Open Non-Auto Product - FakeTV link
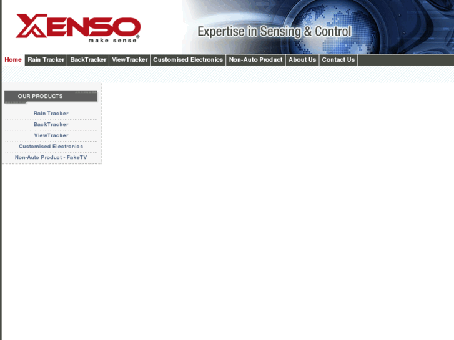This screenshot has height=340, width=454. point(51,157)
